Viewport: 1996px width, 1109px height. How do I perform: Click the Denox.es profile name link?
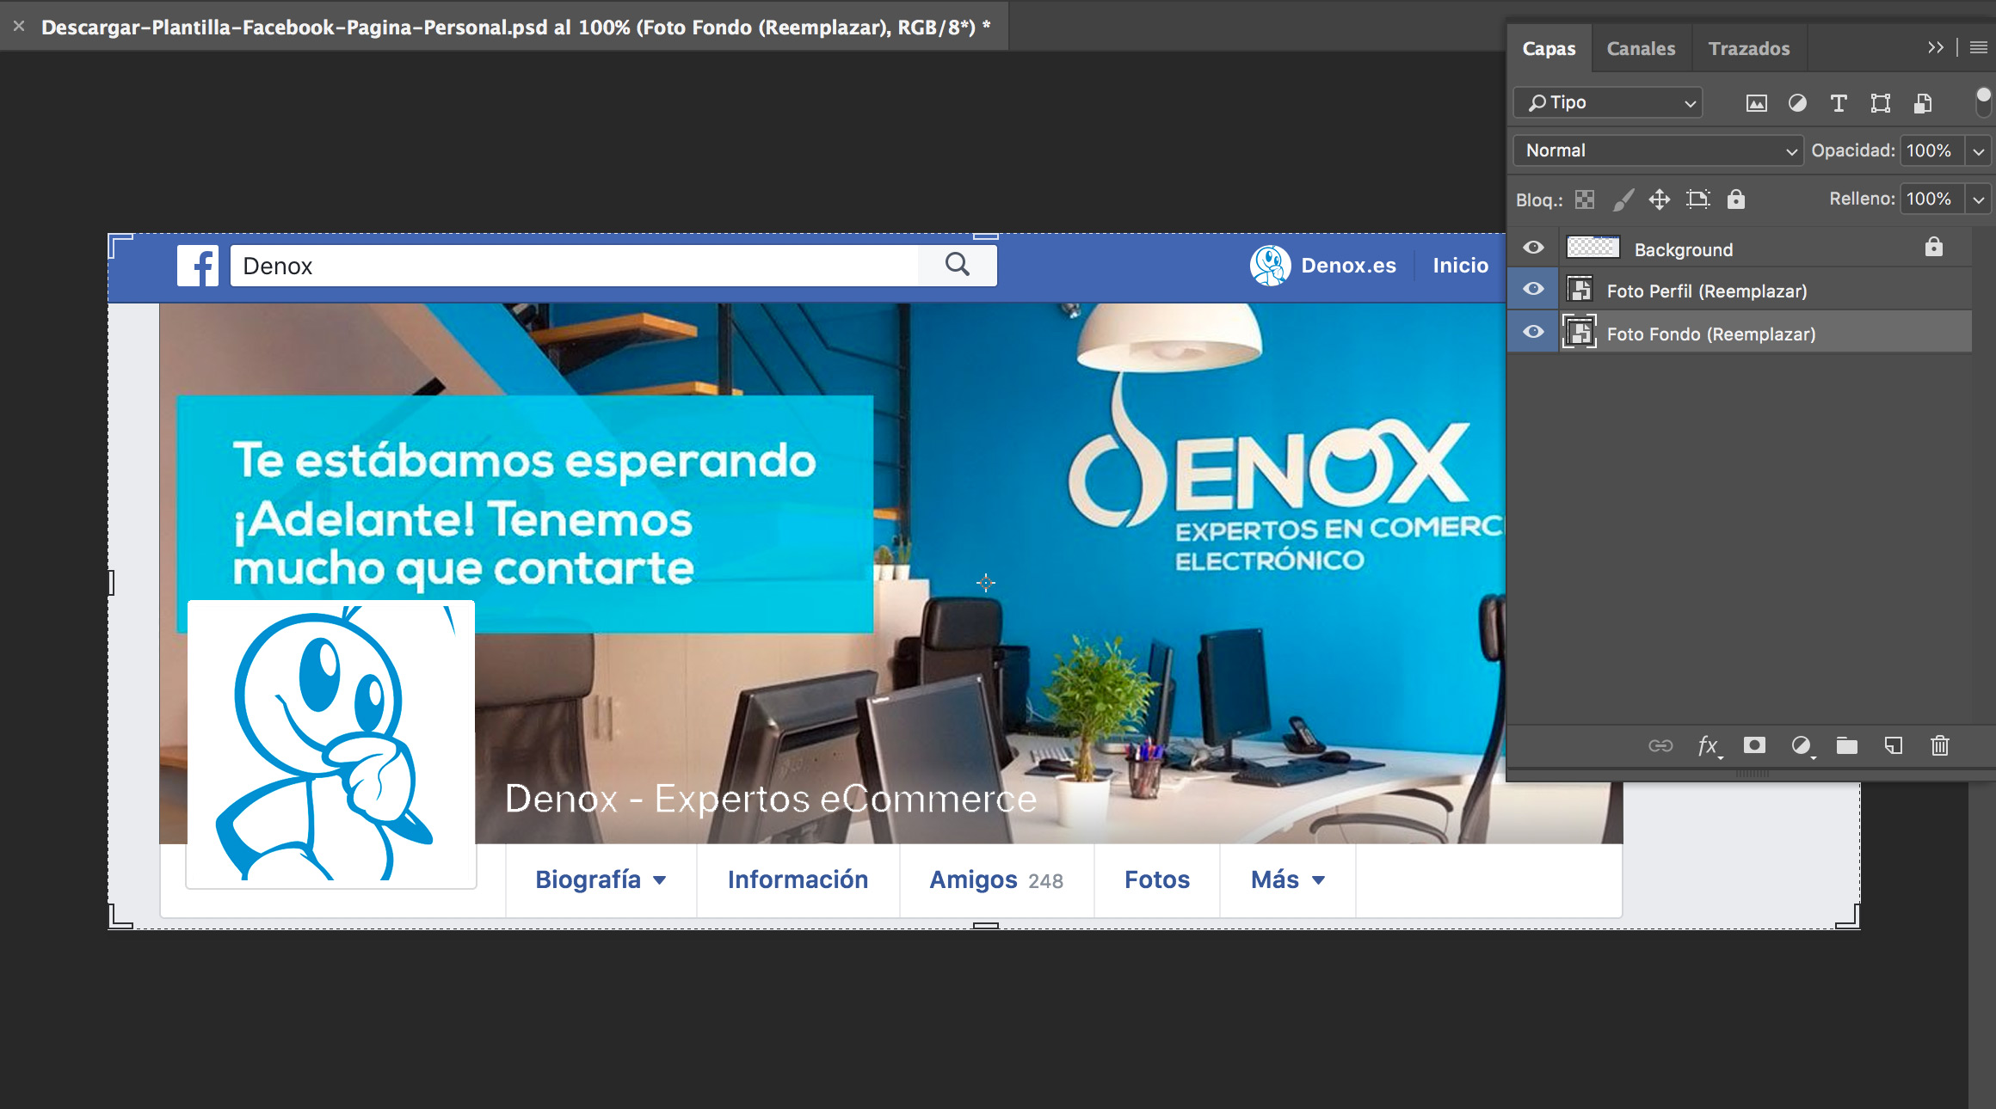coord(1348,266)
